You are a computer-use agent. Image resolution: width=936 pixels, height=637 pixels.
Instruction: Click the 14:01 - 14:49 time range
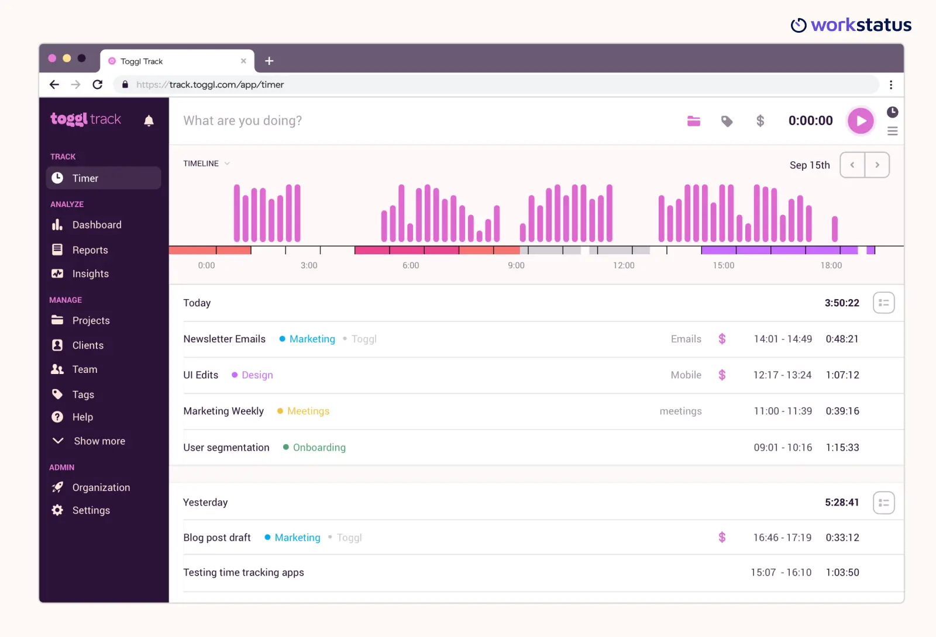[783, 339]
